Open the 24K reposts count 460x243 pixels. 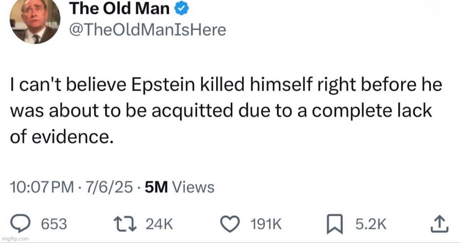tap(159, 224)
